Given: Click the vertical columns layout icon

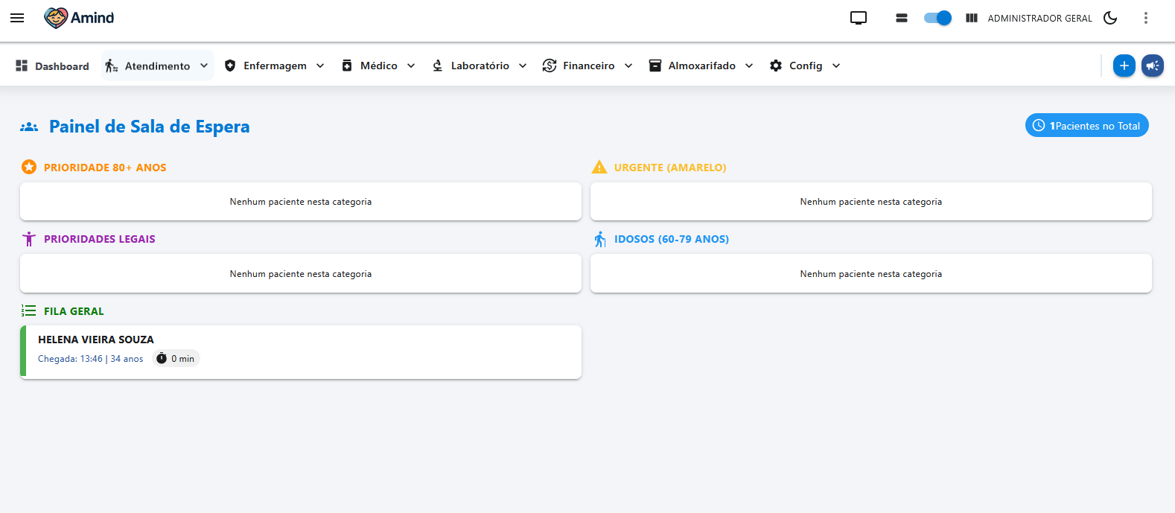Looking at the screenshot, I should tap(971, 18).
